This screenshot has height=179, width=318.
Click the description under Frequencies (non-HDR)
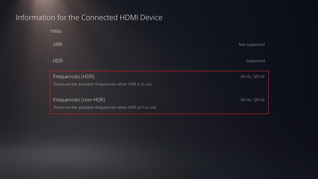(105, 107)
